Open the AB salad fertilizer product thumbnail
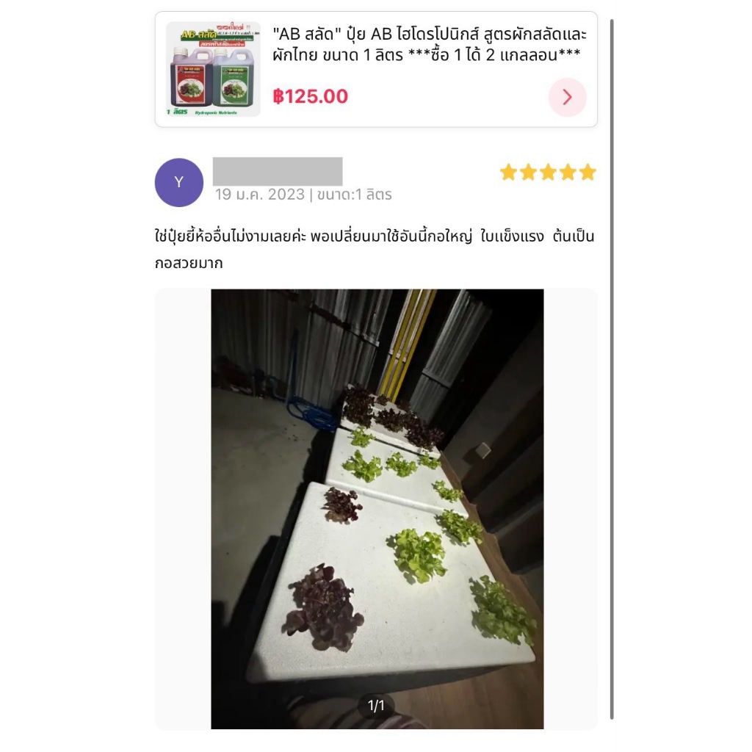Screen dimensions: 752x752 pos(213,69)
